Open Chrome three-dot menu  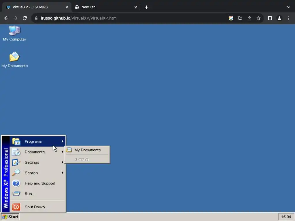(x=289, y=18)
